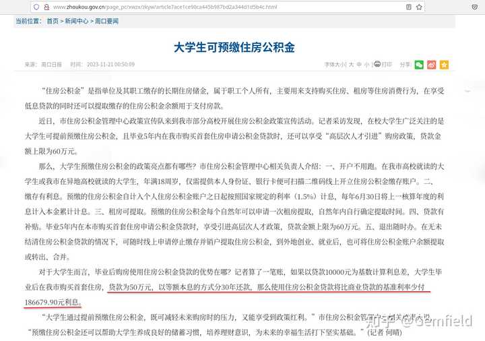Click the insecure connection lock icon

(x=46, y=7)
